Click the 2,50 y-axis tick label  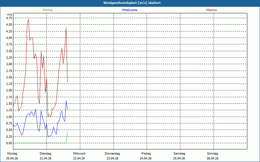[9, 77]
